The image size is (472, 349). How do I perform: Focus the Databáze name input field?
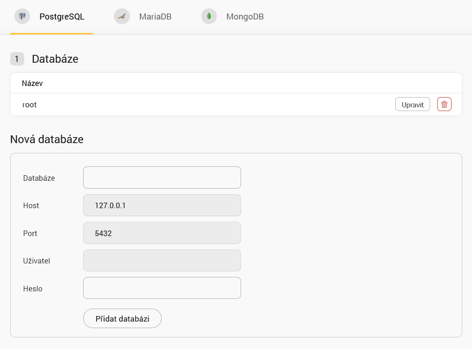tap(162, 178)
